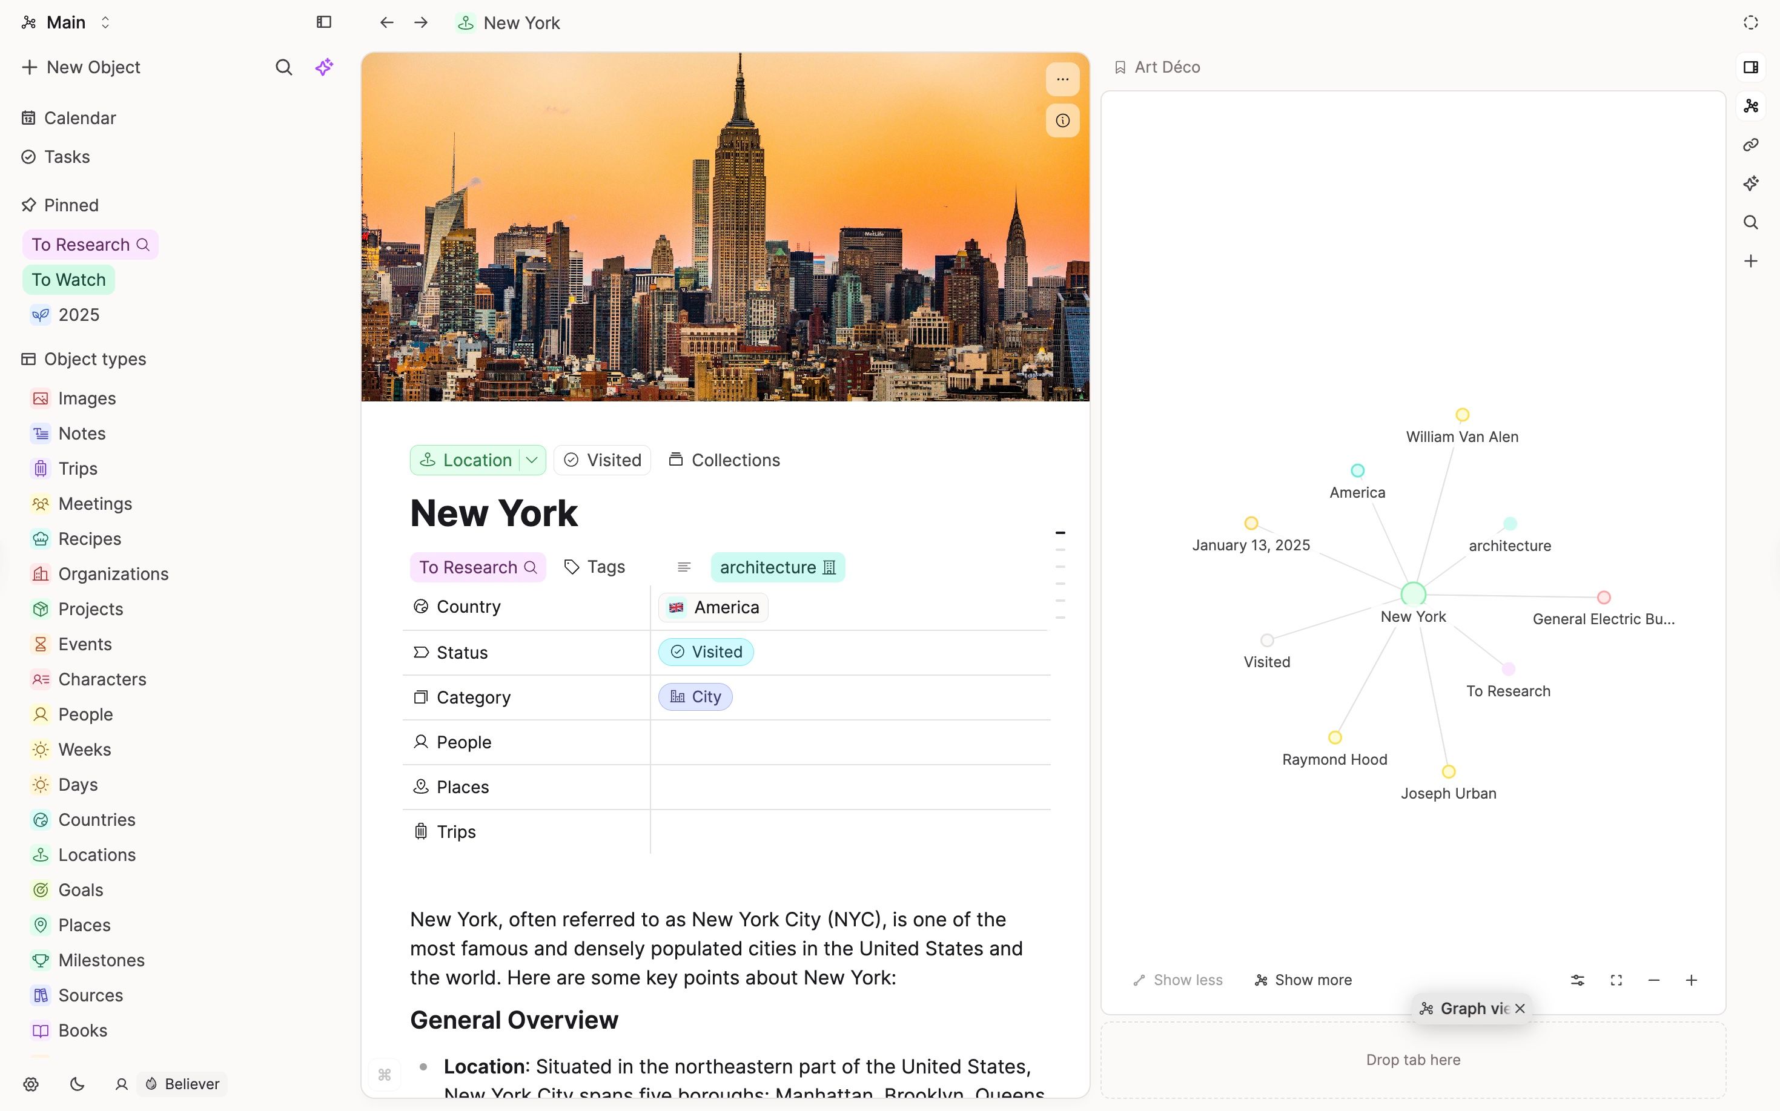Open the backlinks link icon
Image resolution: width=1780 pixels, height=1111 pixels.
(x=1750, y=145)
